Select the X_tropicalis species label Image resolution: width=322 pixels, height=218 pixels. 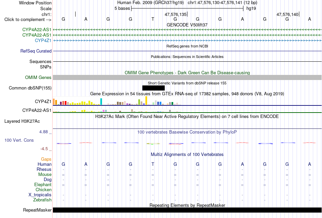click(40, 195)
